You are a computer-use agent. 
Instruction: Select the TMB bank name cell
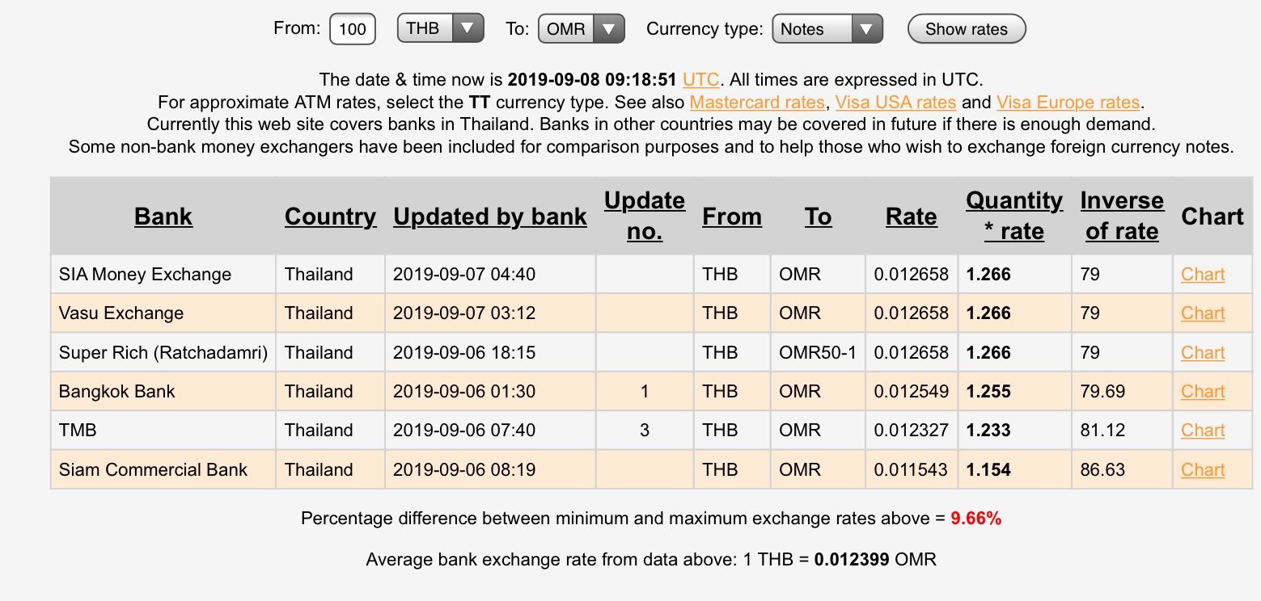[x=163, y=430]
